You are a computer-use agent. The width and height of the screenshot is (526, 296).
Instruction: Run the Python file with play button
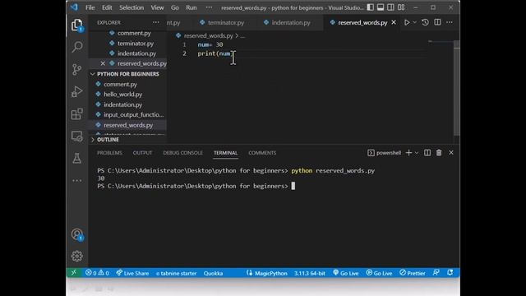(x=407, y=22)
